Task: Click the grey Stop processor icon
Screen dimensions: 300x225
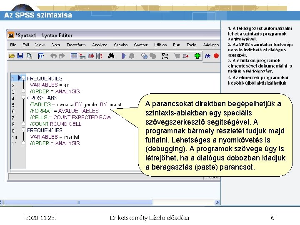Action: click(x=132, y=56)
